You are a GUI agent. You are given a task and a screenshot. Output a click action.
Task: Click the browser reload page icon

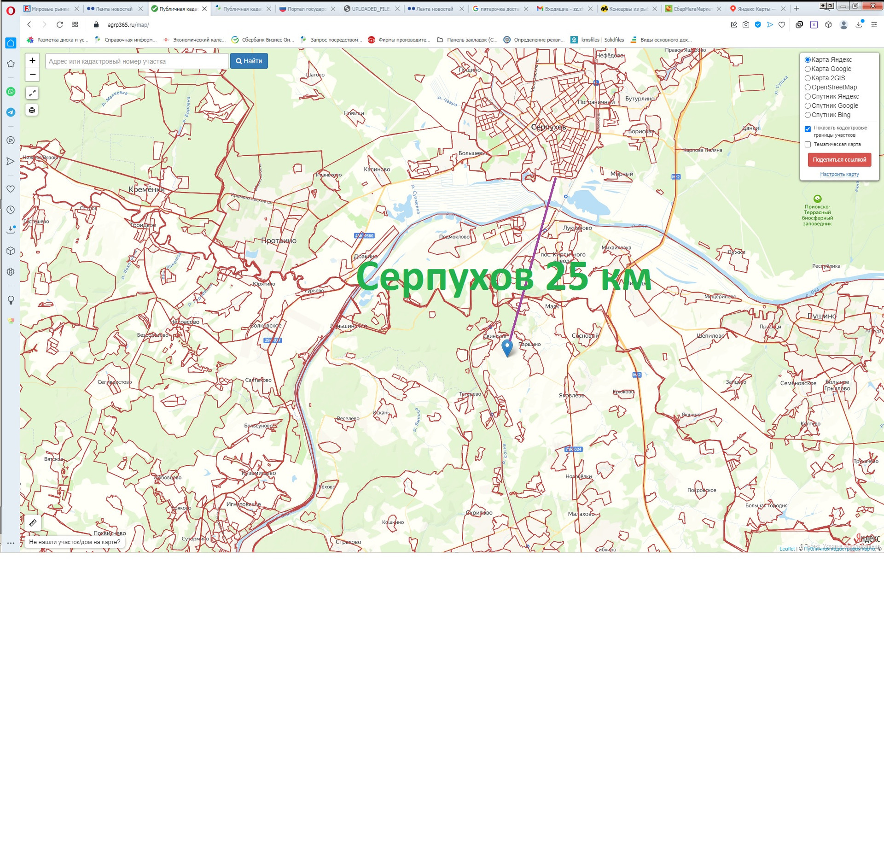click(x=59, y=25)
